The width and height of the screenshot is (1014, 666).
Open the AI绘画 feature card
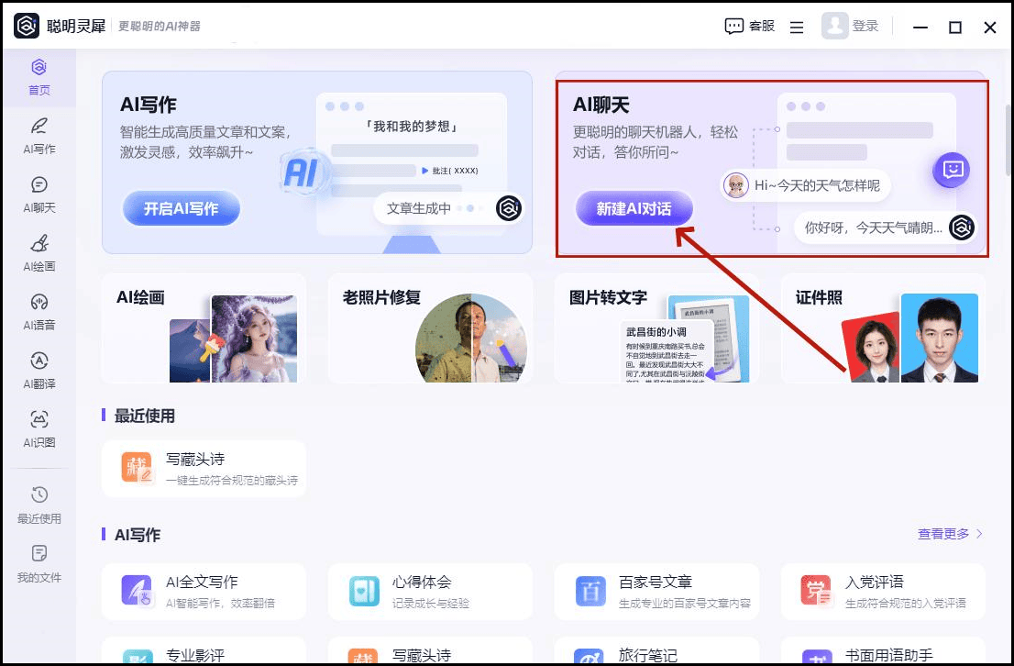pos(204,328)
